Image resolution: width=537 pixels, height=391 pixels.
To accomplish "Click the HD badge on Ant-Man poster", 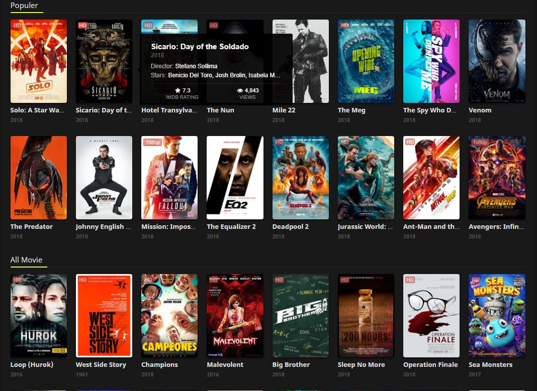I will [410, 142].
